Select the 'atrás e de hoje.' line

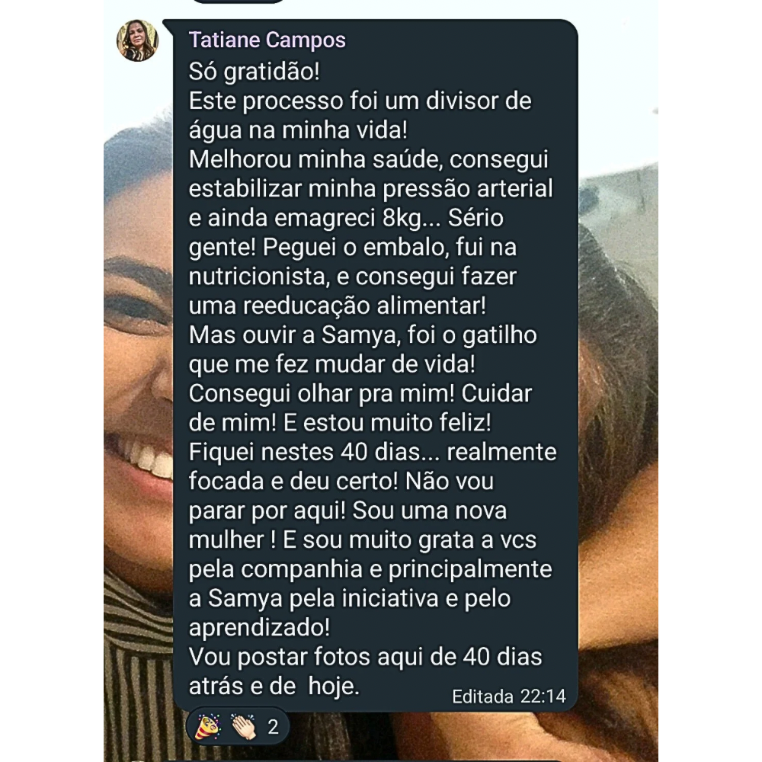point(274,687)
